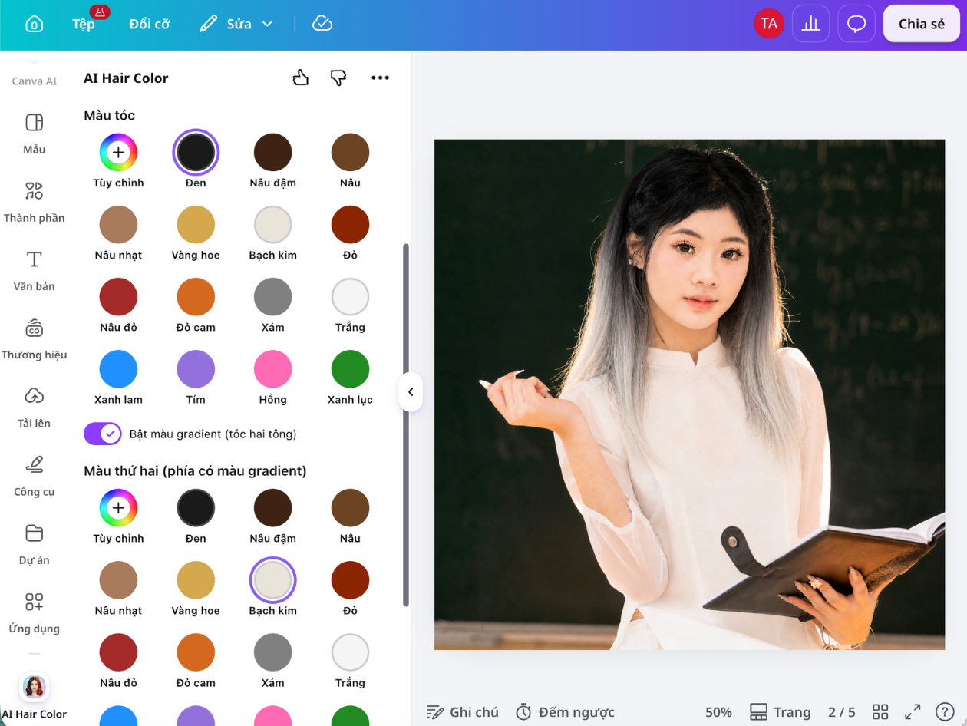Select Xanh lam hair color swatch
This screenshot has width=967, height=726.
click(118, 368)
